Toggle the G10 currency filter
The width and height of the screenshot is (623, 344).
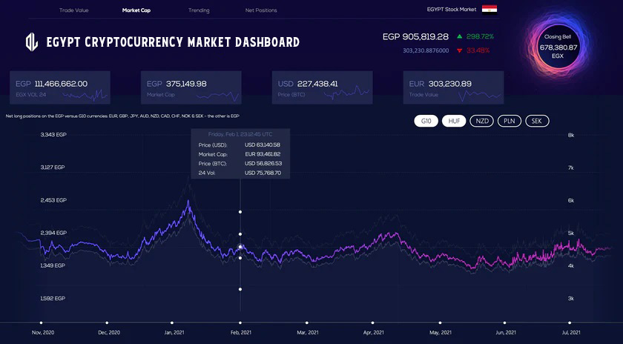pyautogui.click(x=426, y=121)
